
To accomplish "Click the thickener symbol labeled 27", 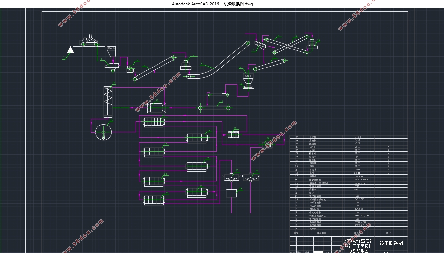I will tap(231, 177).
